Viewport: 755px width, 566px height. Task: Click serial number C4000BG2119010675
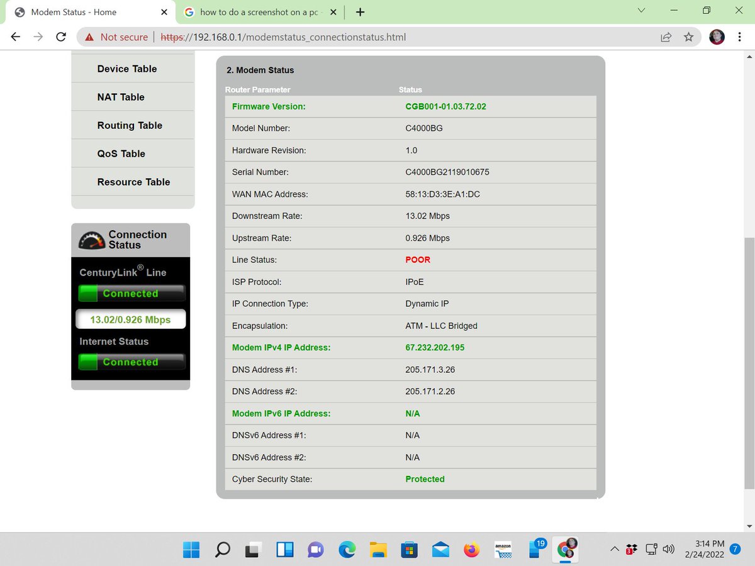447,172
